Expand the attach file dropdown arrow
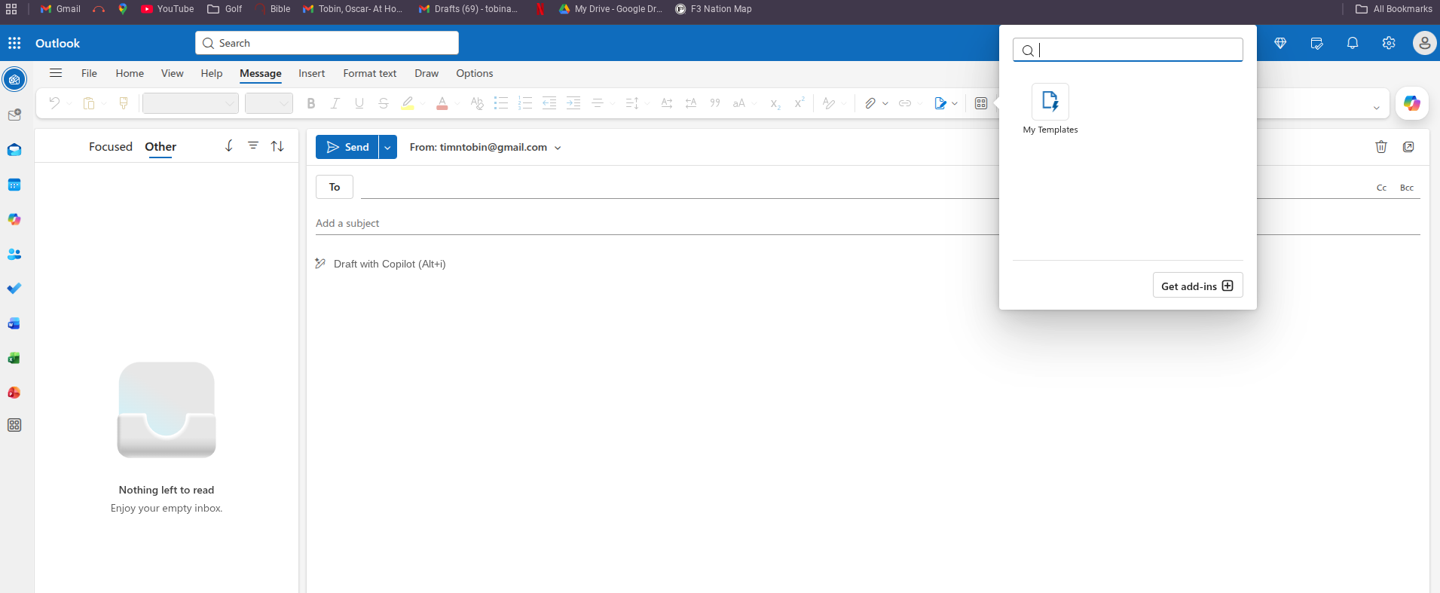Screen dimensions: 1440x593 click(885, 103)
